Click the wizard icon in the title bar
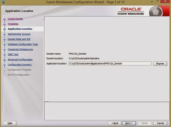Viewport: 171px width, 127px height. pyautogui.click(x=3, y=2)
